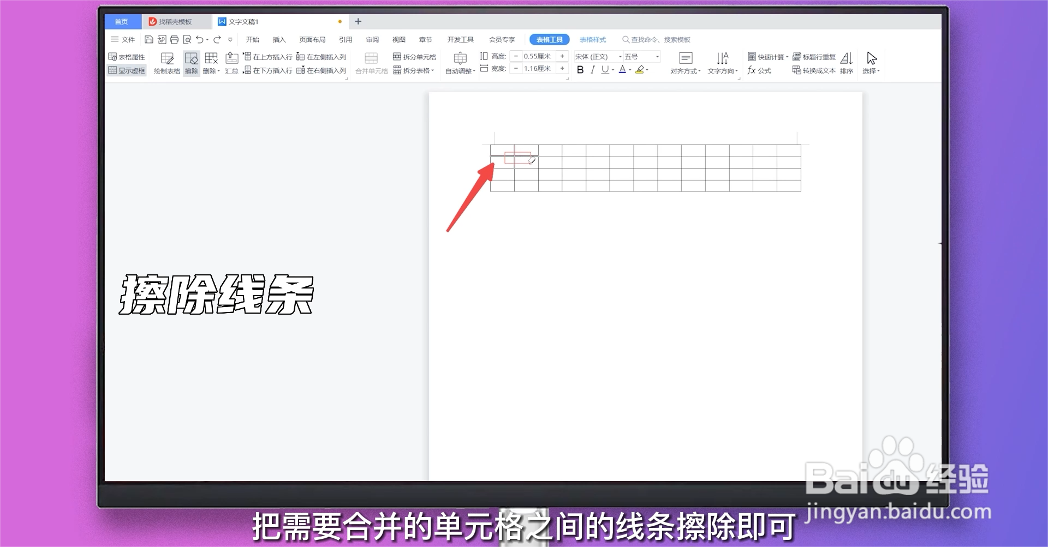Switch to the Page Layout (页面布局) tab
The width and height of the screenshot is (1048, 547).
tap(312, 39)
